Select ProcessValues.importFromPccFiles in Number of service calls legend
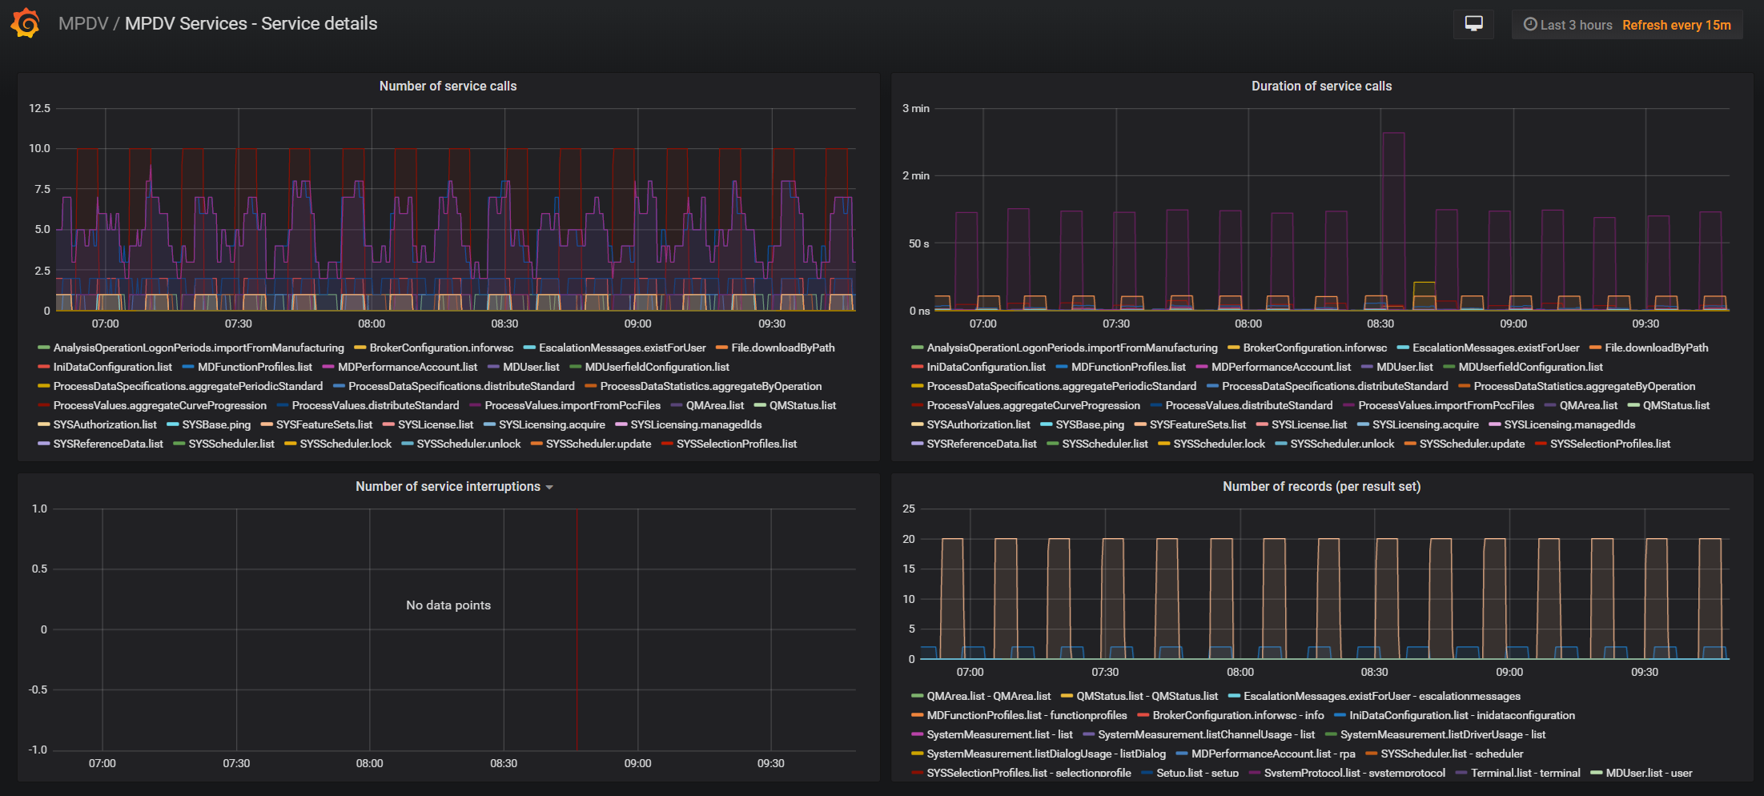Image resolution: width=1764 pixels, height=796 pixels. (573, 405)
